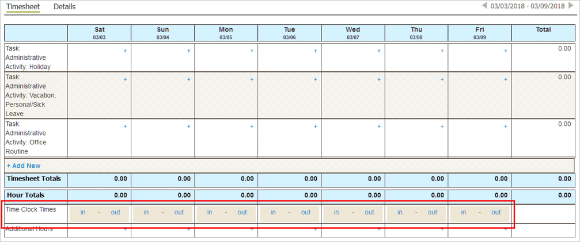The height and width of the screenshot is (242, 580).
Task: Add Holiday hours for Monday 03/05
Action: [252, 51]
